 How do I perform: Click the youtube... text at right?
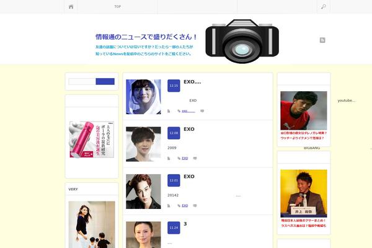point(347,100)
